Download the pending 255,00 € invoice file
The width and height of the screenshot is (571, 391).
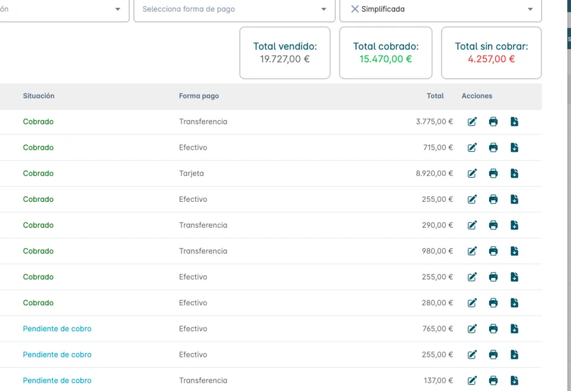tap(514, 355)
